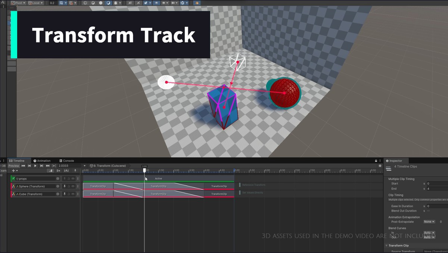Toggle 2D view crossed icon in toolbar
This screenshot has height=253, width=448.
pos(130,3)
